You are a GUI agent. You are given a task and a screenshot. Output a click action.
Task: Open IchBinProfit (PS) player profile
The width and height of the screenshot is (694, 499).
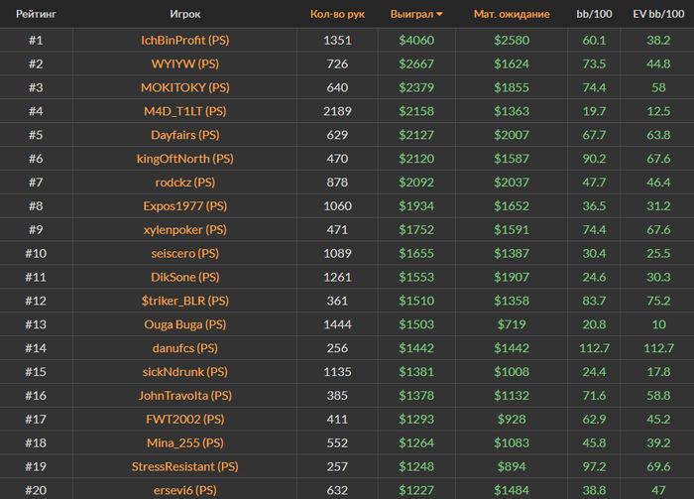(x=184, y=41)
